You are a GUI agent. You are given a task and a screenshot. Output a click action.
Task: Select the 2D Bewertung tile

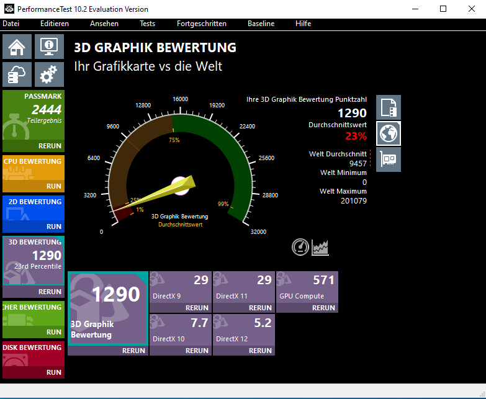(34, 208)
